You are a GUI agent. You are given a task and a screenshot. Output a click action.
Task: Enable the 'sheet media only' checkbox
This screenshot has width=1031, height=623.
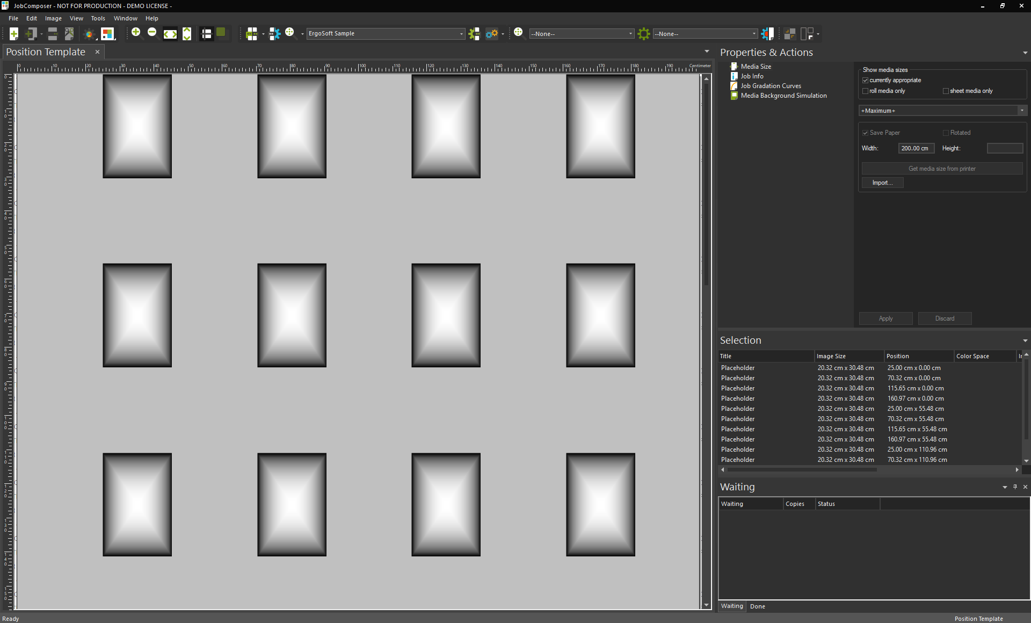pos(946,91)
